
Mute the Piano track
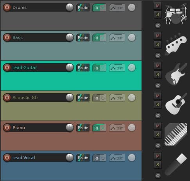pos(158,126)
